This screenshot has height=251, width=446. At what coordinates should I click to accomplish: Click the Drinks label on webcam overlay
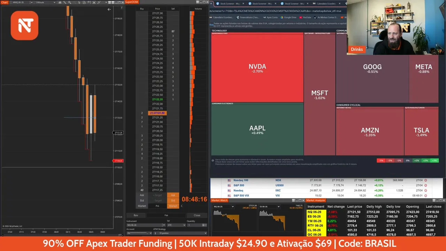pyautogui.click(x=356, y=50)
